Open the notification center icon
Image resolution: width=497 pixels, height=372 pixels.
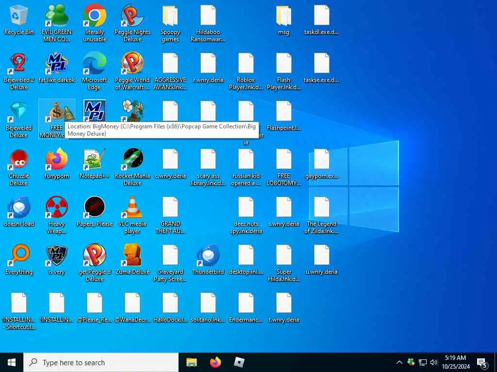click(482, 363)
